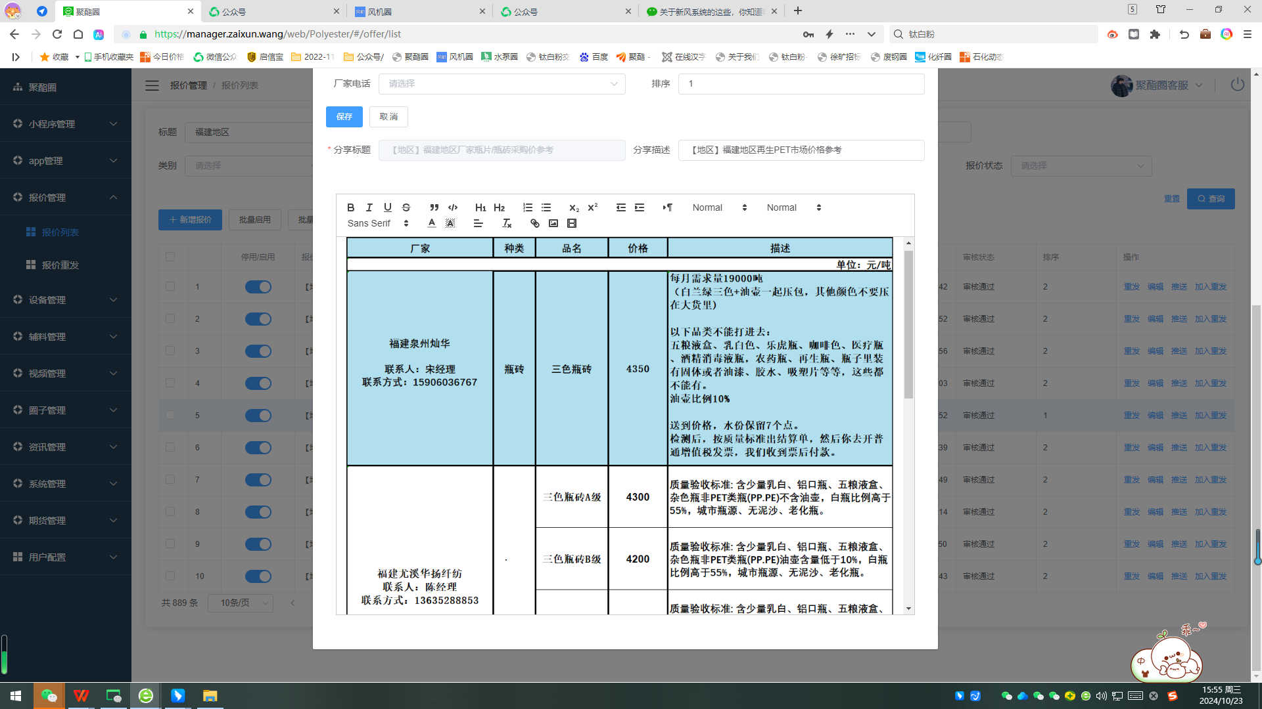Viewport: 1262px width, 709px height.
Task: Click the text color icon
Action: click(432, 224)
